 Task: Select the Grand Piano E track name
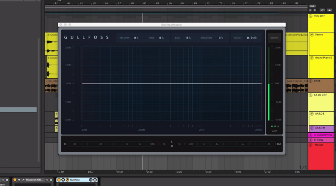(x=323, y=58)
